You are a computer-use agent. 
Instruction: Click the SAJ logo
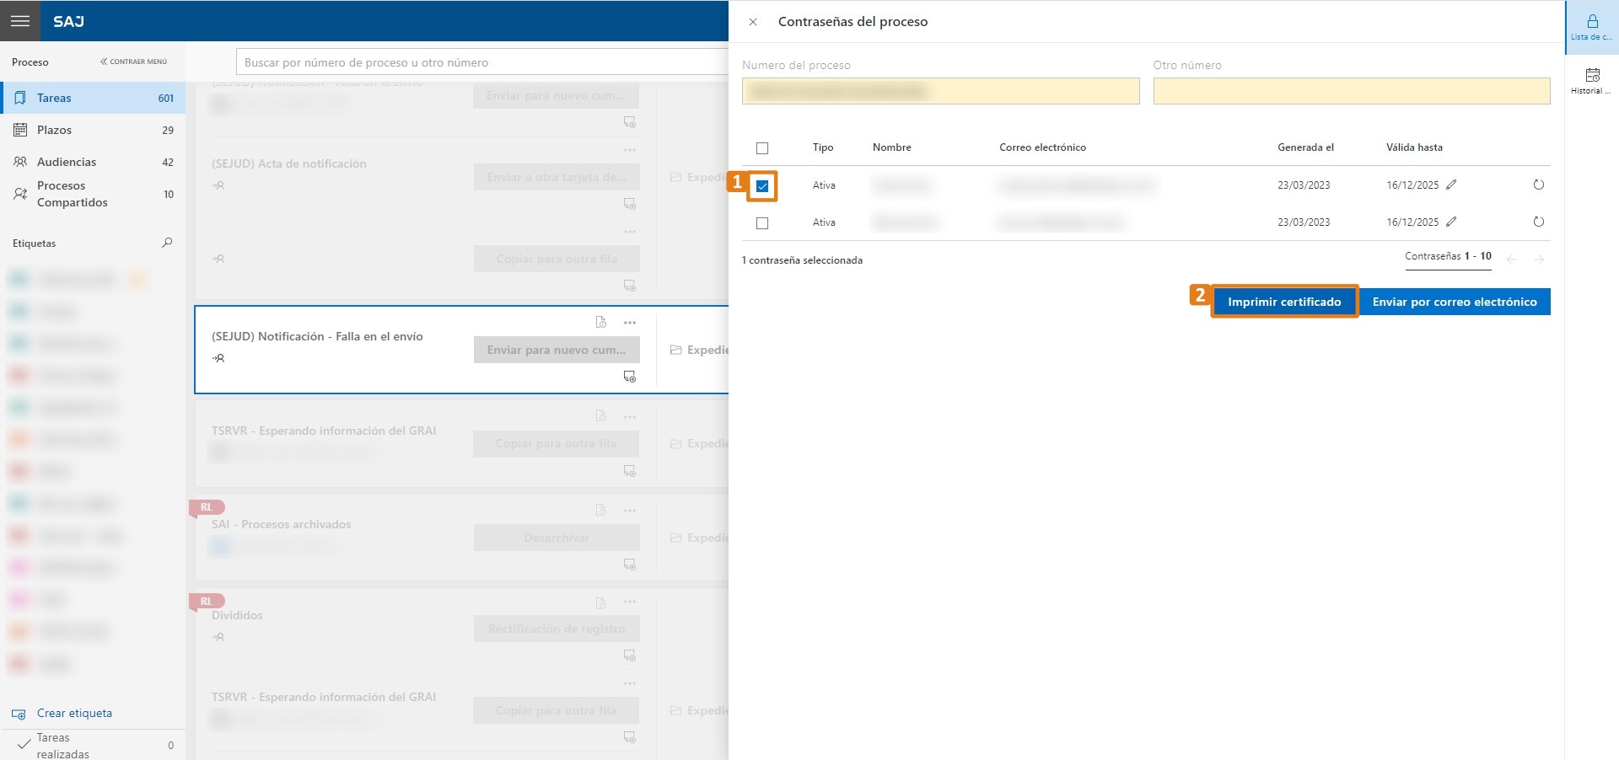pyautogui.click(x=68, y=22)
